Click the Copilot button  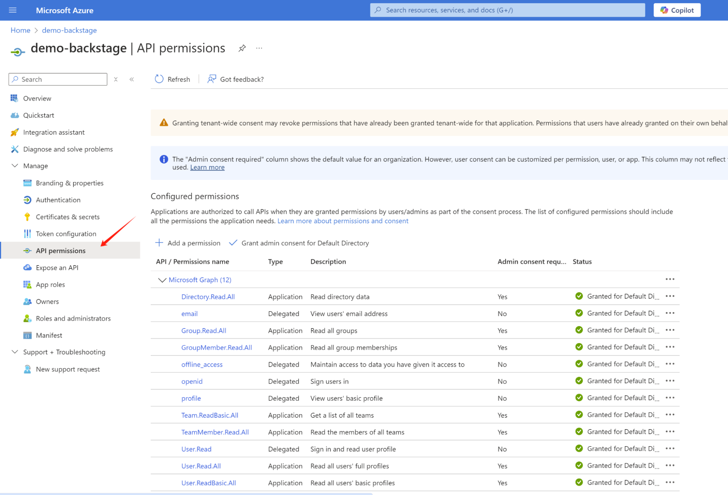tap(677, 10)
